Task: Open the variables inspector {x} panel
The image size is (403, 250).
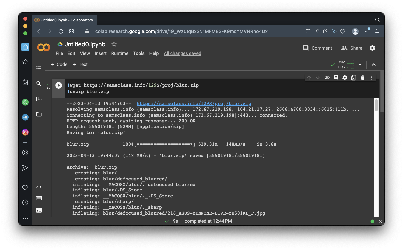Action: point(39,99)
